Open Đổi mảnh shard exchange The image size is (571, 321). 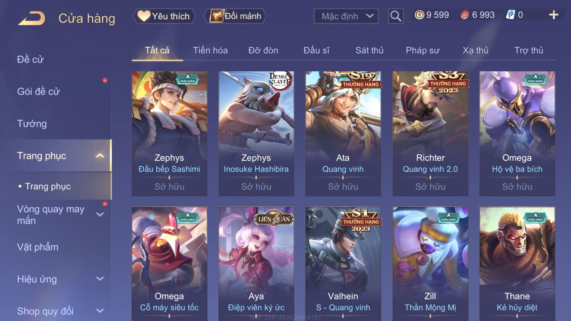point(235,16)
